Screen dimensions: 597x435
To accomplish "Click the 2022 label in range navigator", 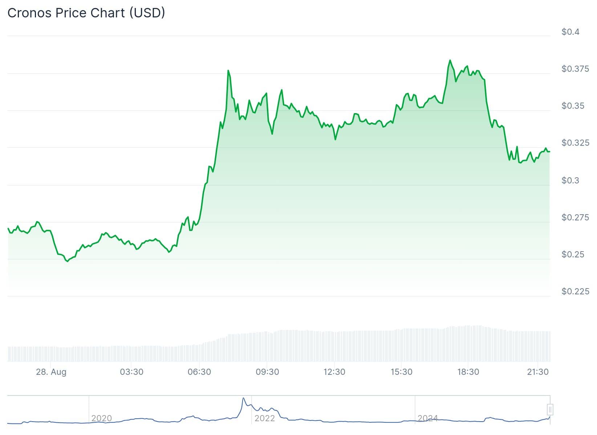I will pos(264,418).
